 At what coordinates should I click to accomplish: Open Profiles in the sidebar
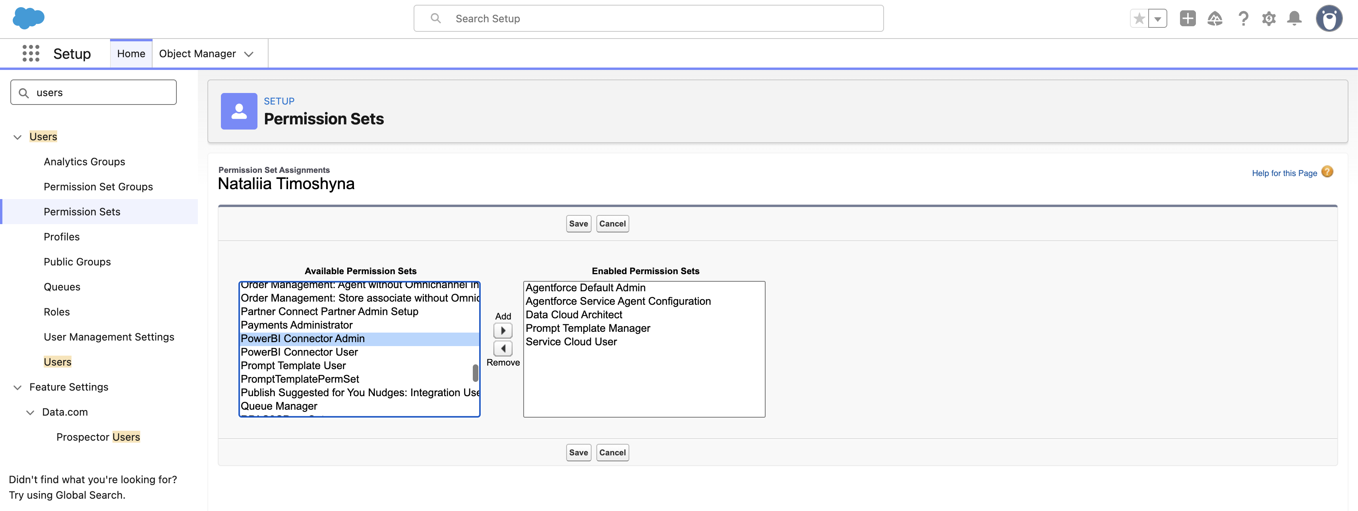pos(62,237)
